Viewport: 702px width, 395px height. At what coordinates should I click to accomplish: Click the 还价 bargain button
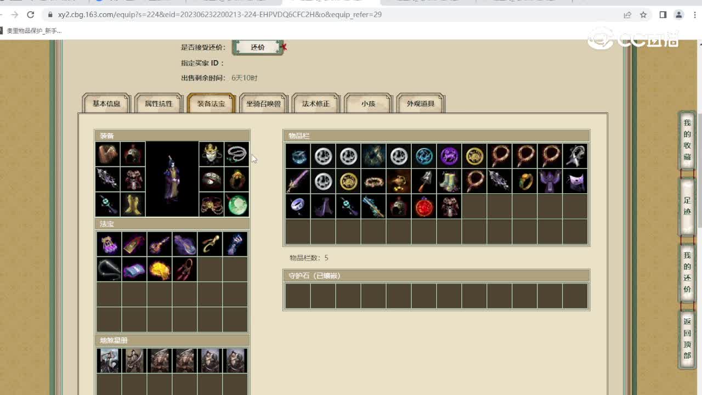click(258, 47)
